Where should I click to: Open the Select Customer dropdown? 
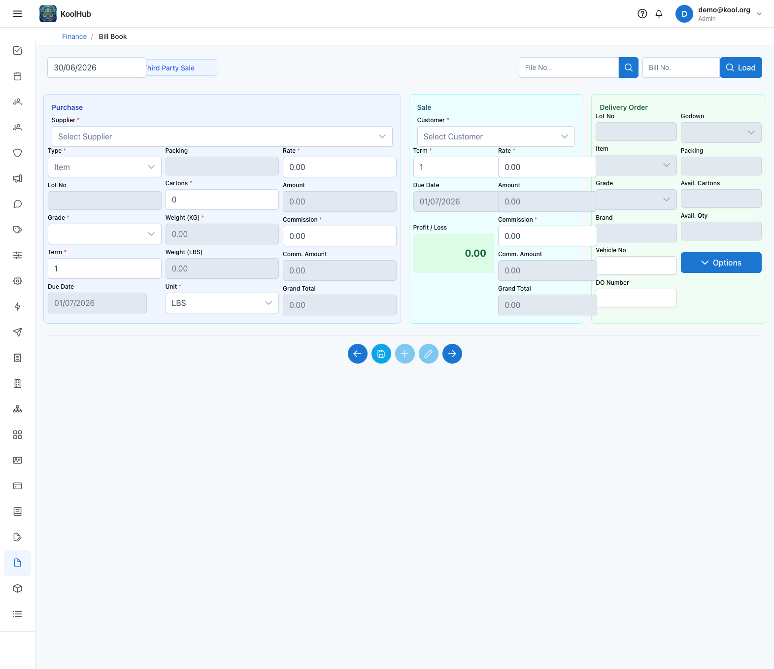tap(496, 136)
